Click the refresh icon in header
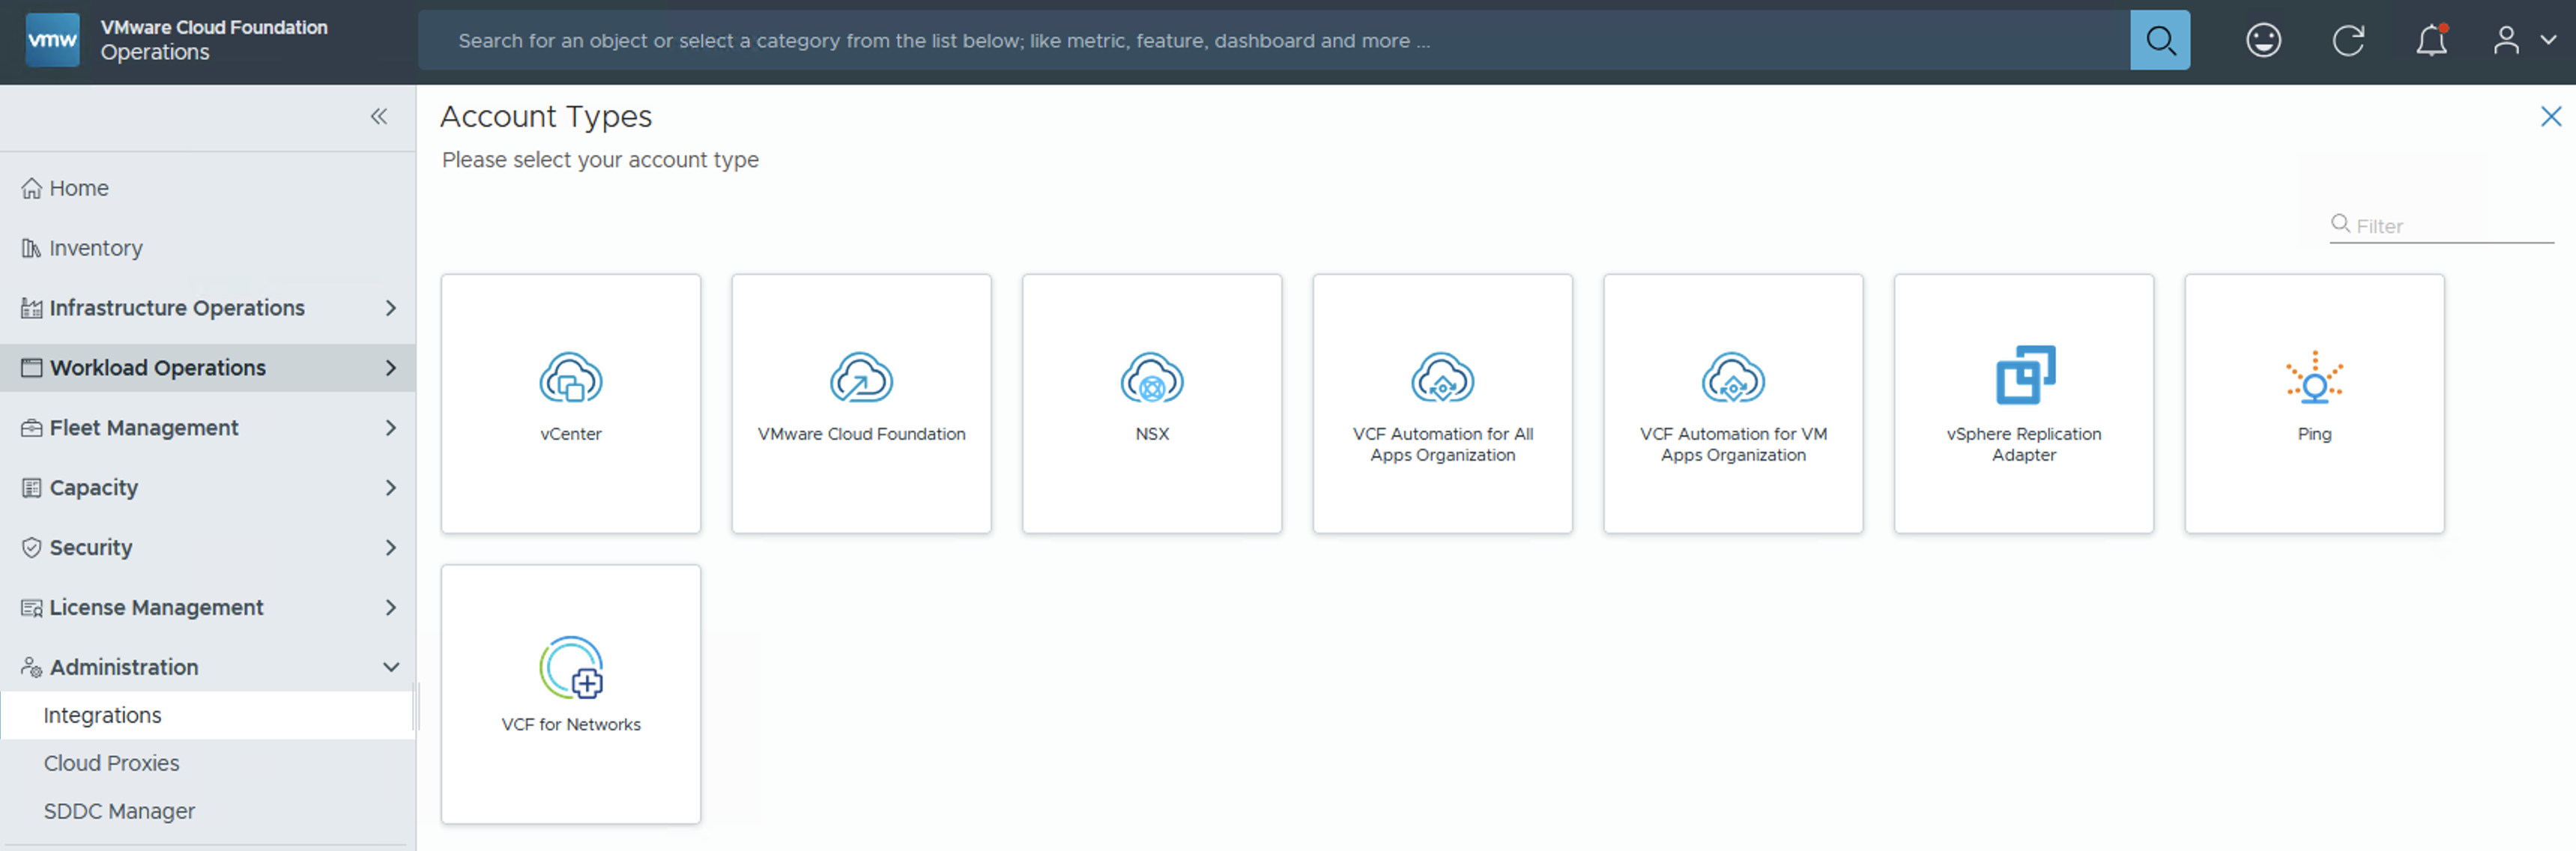Image resolution: width=2576 pixels, height=851 pixels. pos(2347,41)
